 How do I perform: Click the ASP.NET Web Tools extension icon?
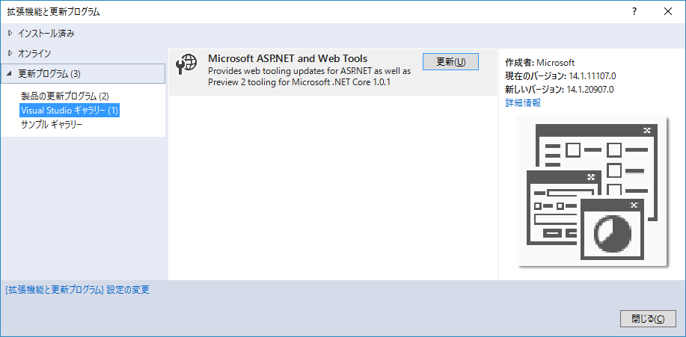(x=186, y=63)
